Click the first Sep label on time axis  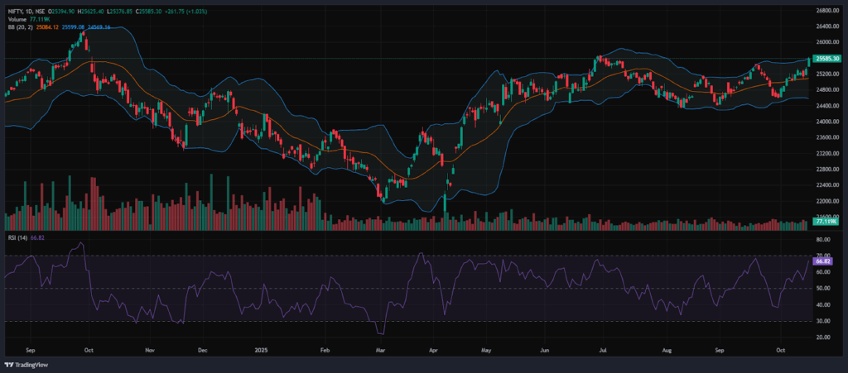pos(31,350)
